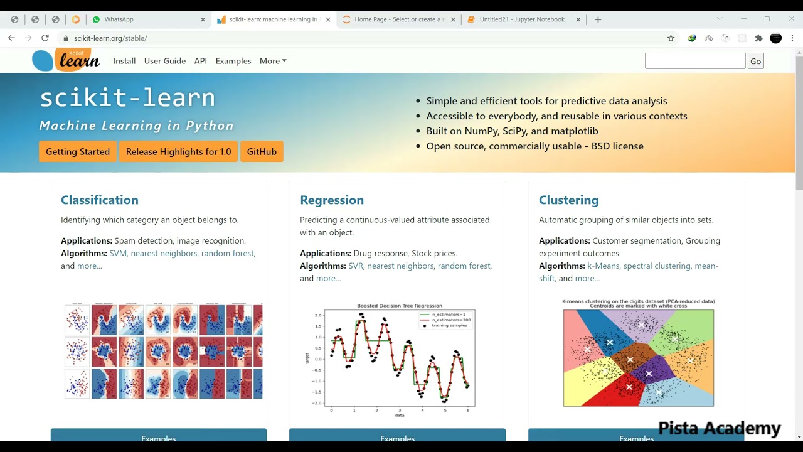
Task: Expand the More dropdown menu
Action: tap(273, 61)
